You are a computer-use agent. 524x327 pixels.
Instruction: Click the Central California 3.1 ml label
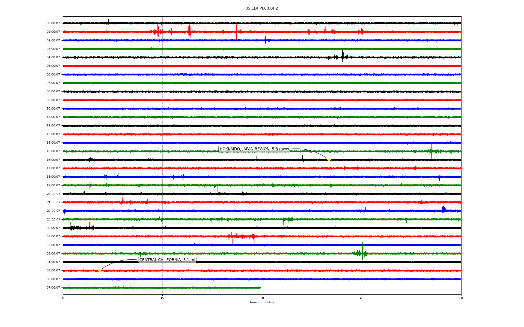pos(167,260)
